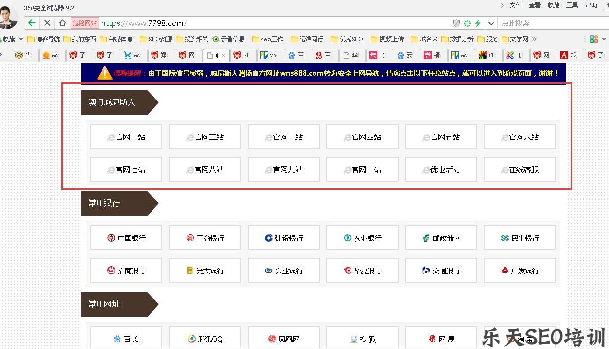Click the back navigation arrow

click(31, 23)
